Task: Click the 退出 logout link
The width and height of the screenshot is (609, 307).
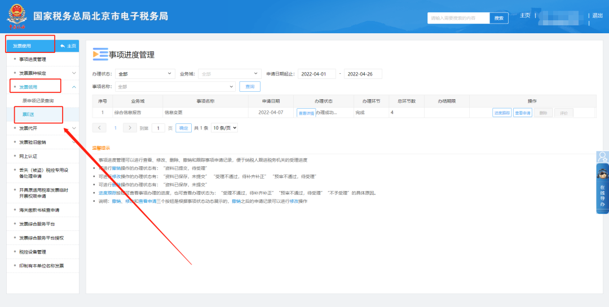Action: click(x=597, y=16)
